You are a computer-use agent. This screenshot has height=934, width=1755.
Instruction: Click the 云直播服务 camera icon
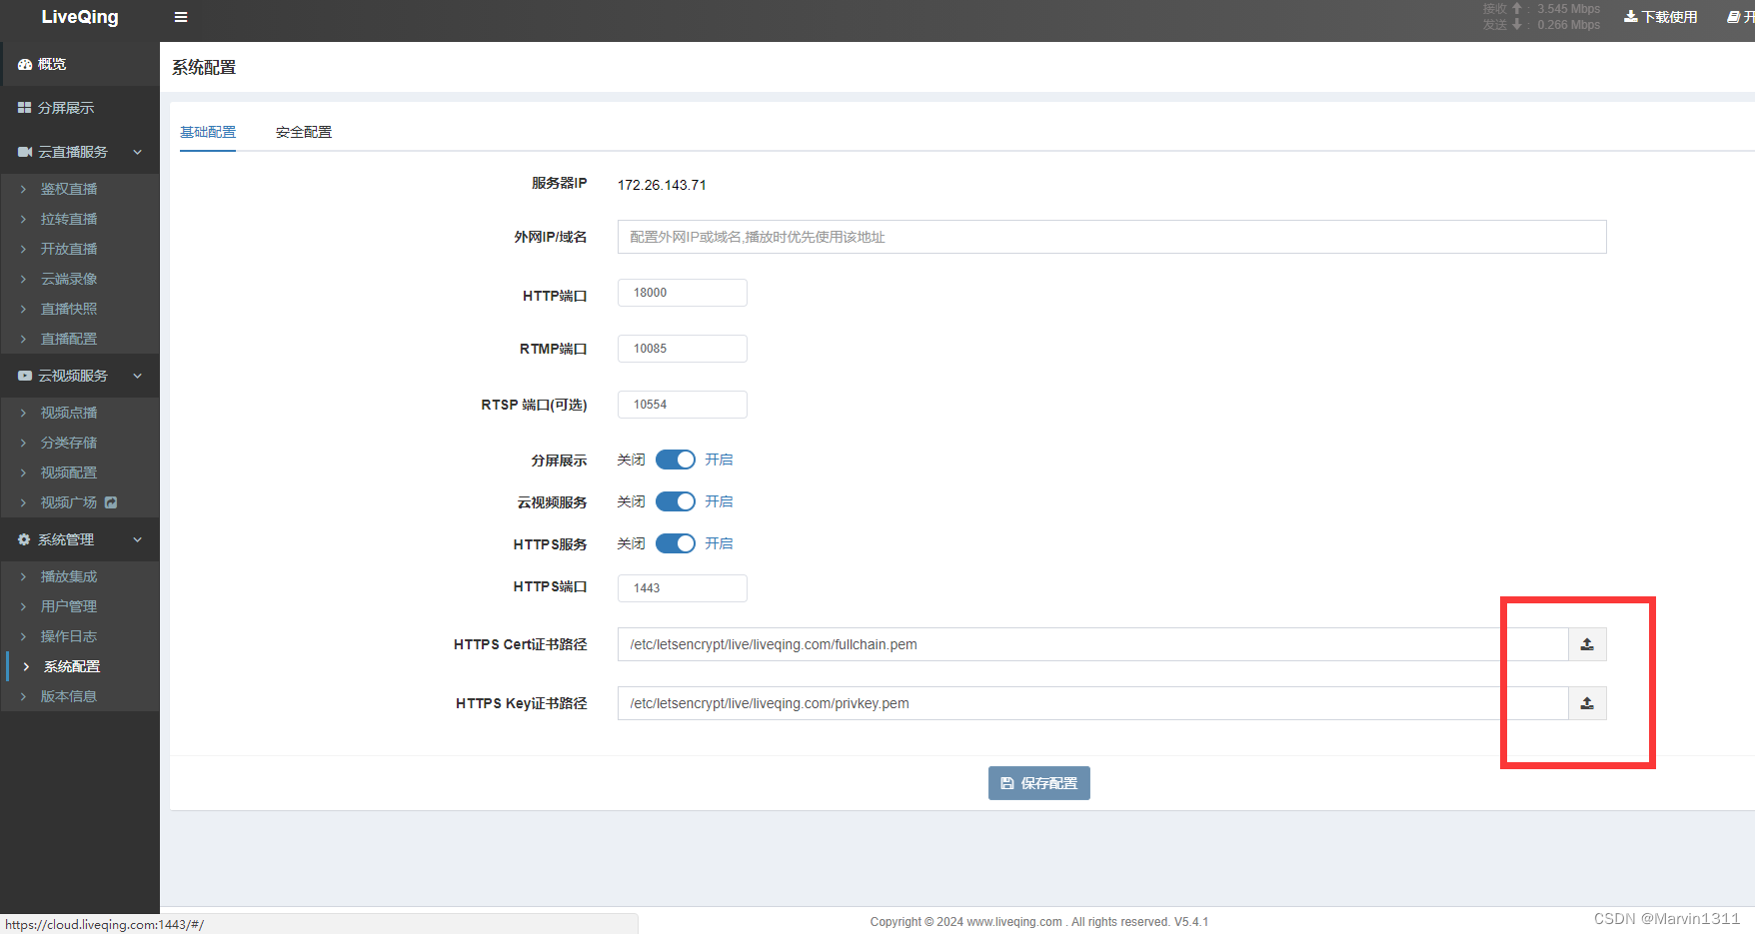25,152
